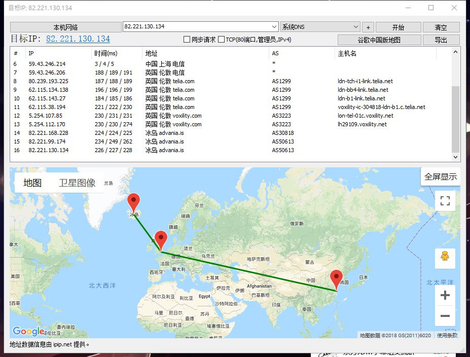This screenshot has height=357, width=470.
Task: Expand the target IP address dropdown
Action: point(274,26)
